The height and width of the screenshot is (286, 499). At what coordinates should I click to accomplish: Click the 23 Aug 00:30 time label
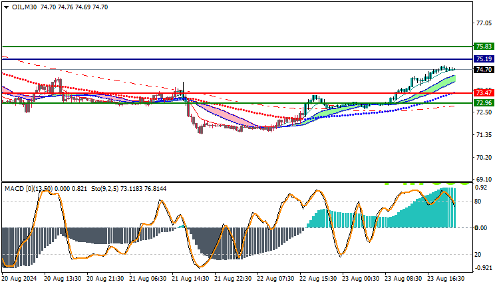pos(361,279)
